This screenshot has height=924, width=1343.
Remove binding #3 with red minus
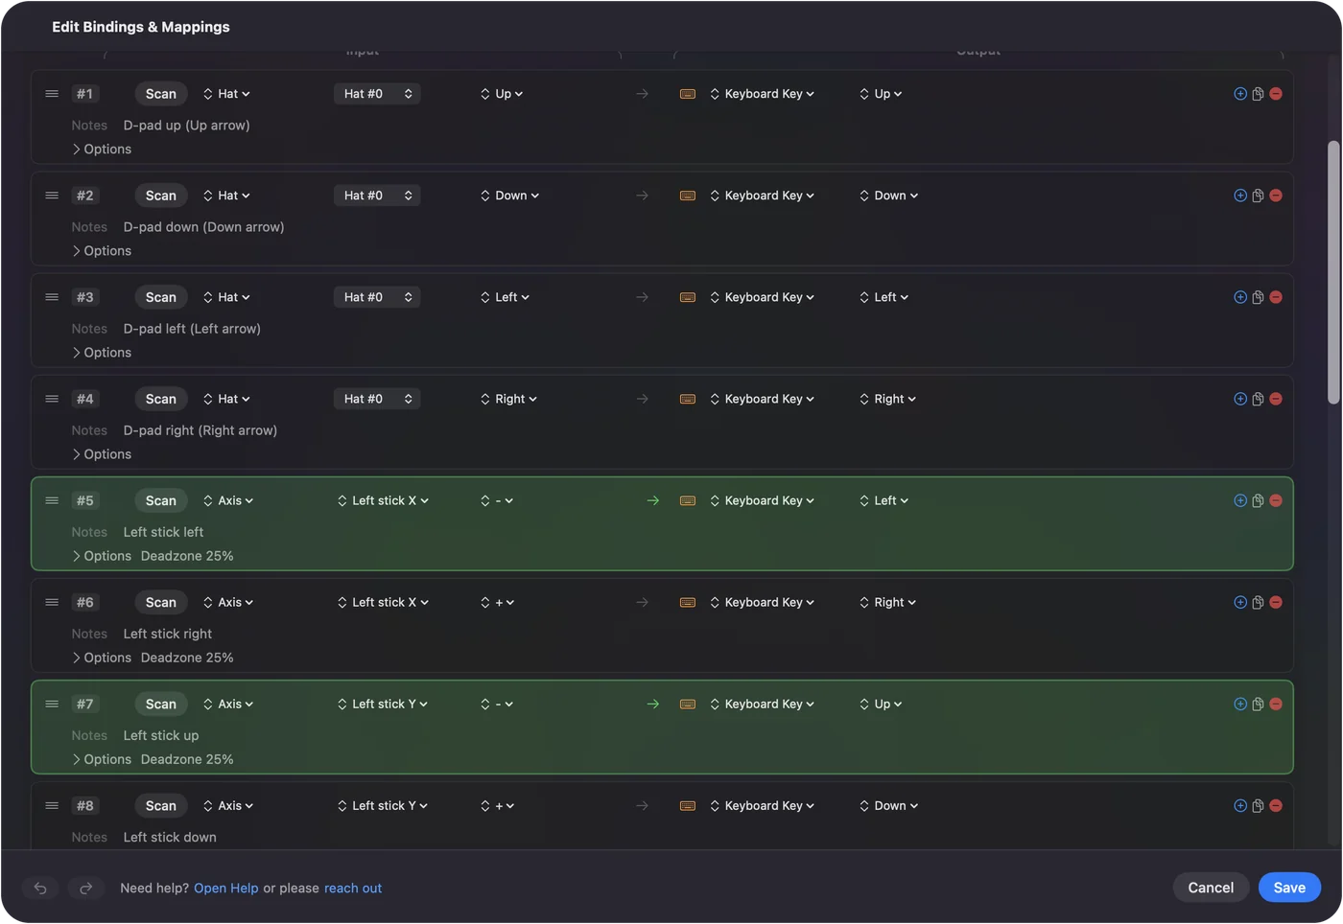click(1276, 297)
